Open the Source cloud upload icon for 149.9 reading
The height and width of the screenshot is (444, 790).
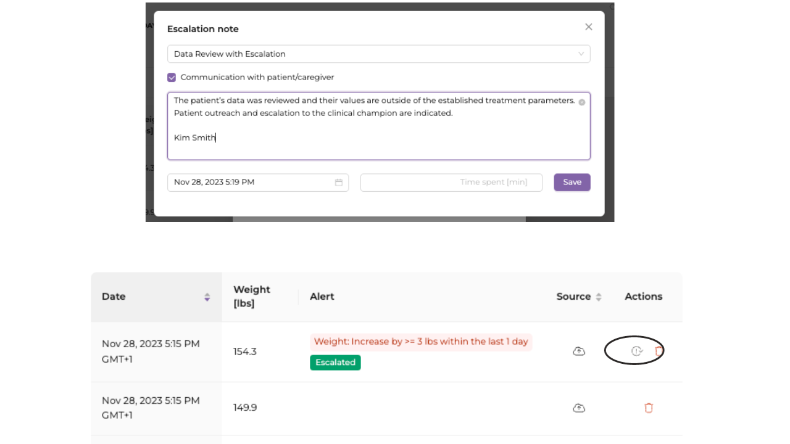pos(579,408)
